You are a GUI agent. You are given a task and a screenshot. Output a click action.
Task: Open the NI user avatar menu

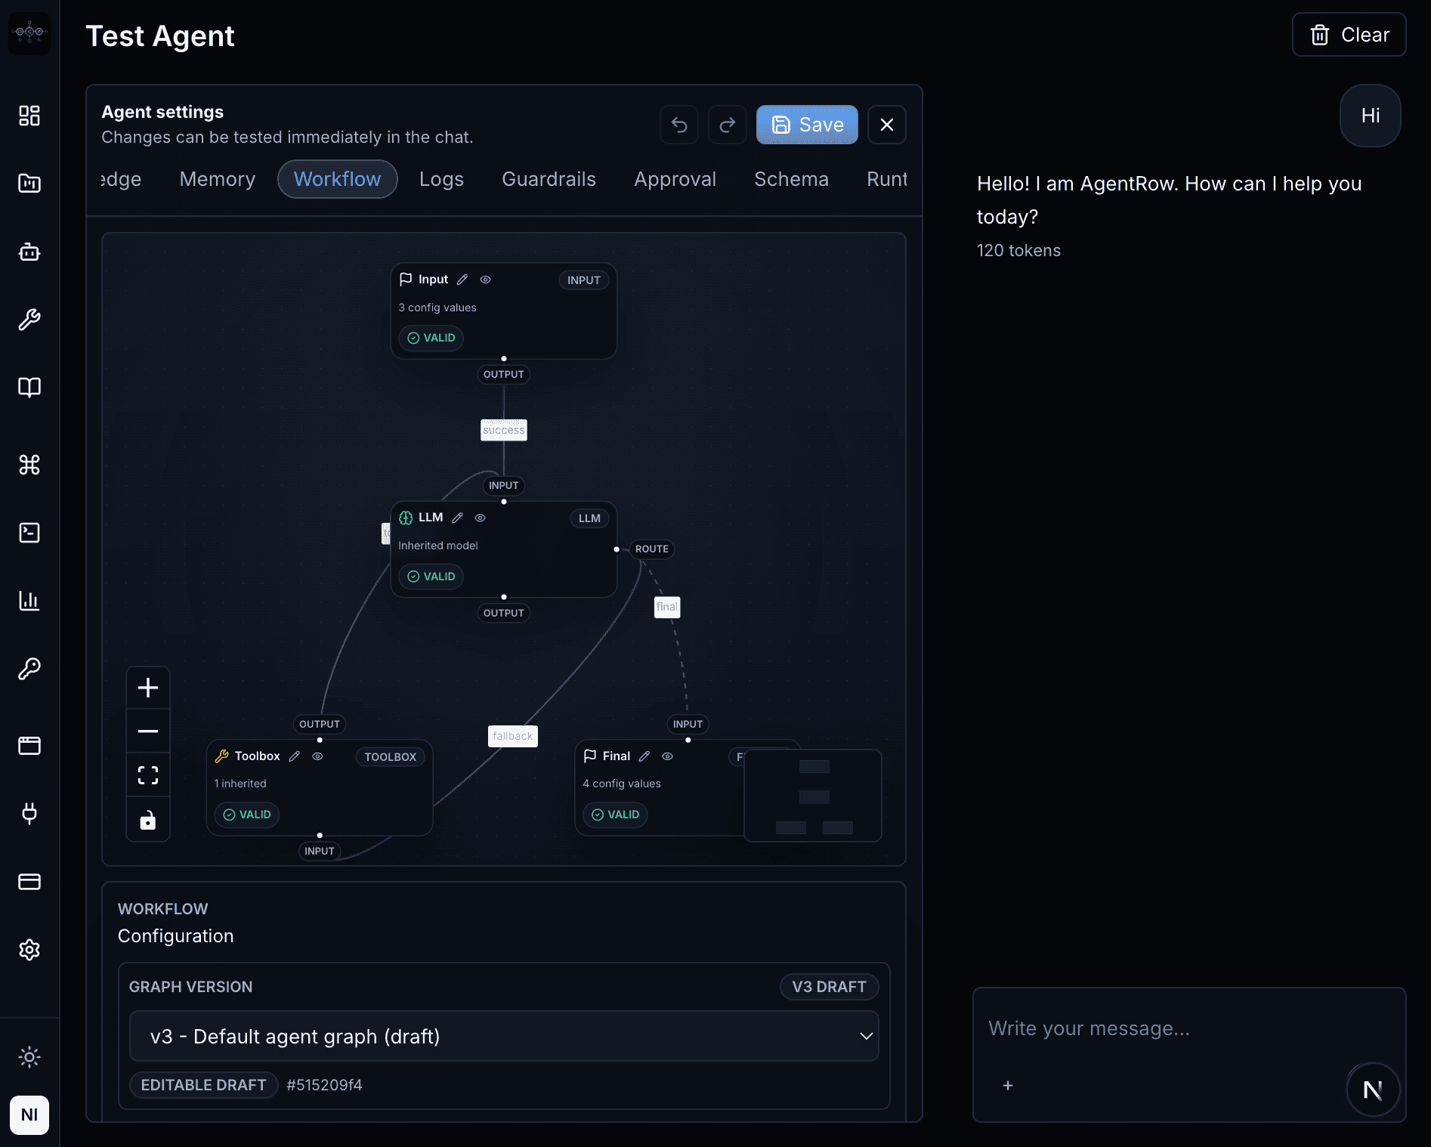tap(29, 1115)
